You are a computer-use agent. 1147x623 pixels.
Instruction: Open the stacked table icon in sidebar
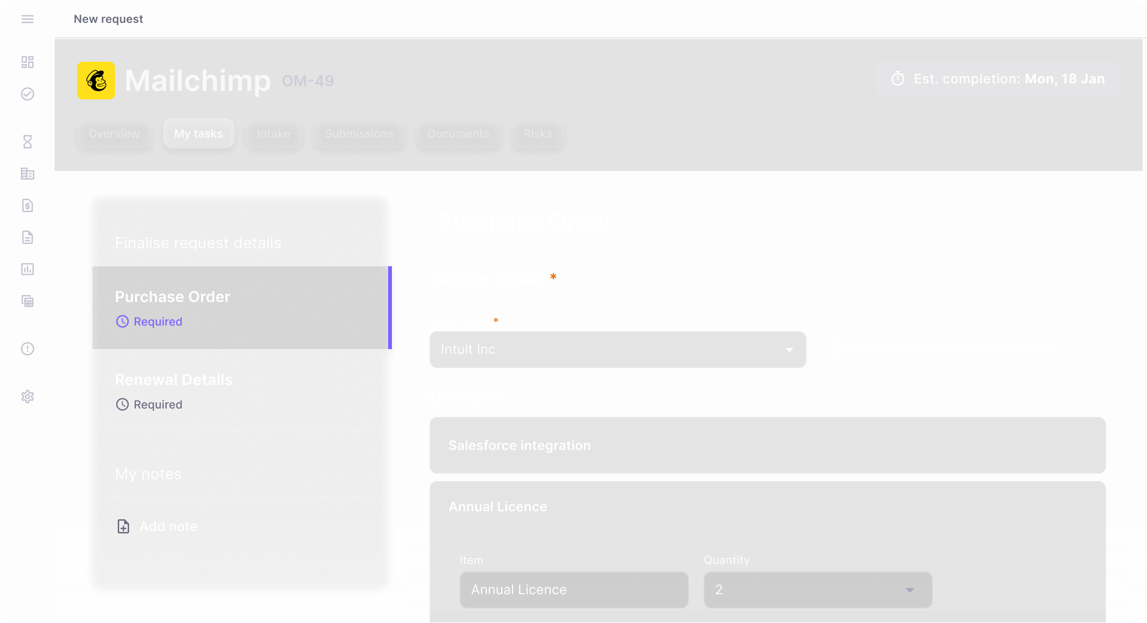tap(27, 301)
